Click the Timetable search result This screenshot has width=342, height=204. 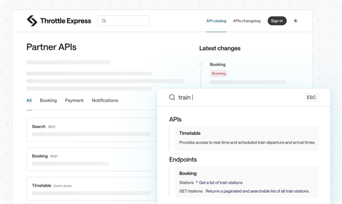coord(246,138)
